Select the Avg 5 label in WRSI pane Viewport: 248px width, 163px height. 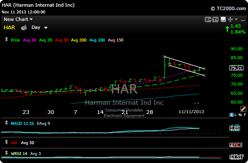point(36,153)
